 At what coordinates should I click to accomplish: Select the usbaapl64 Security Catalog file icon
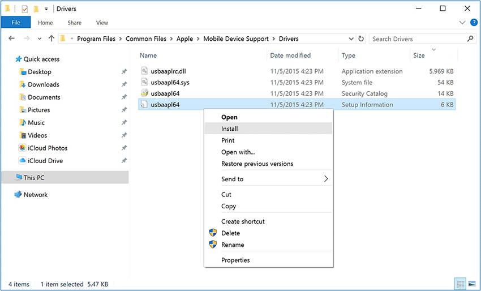[x=144, y=93]
